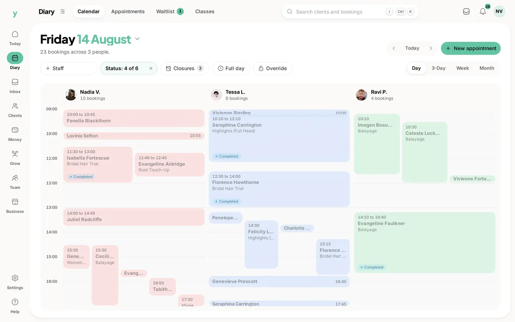Open Juliet Radcliffe's 14:00 booking
The height and width of the screenshot is (322, 515).
[x=134, y=217]
